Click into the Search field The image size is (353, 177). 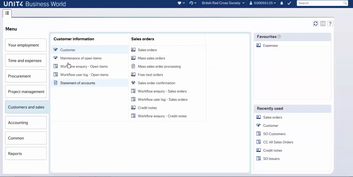pos(320,3)
